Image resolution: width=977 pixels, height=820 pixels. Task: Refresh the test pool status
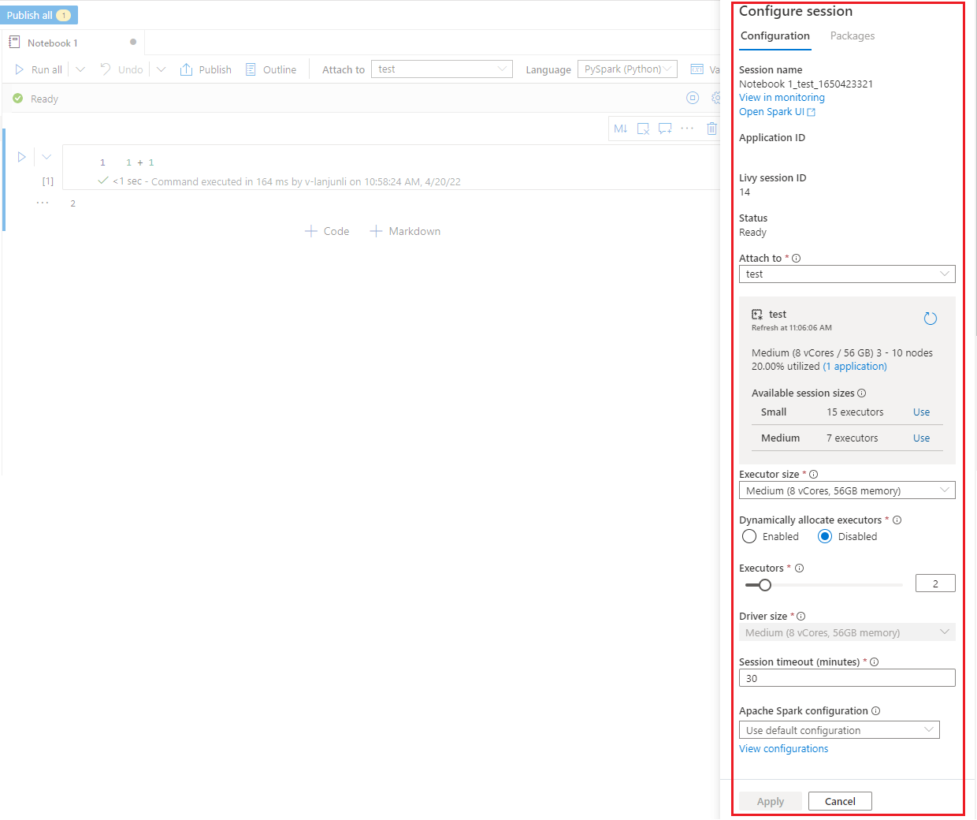pyautogui.click(x=931, y=318)
